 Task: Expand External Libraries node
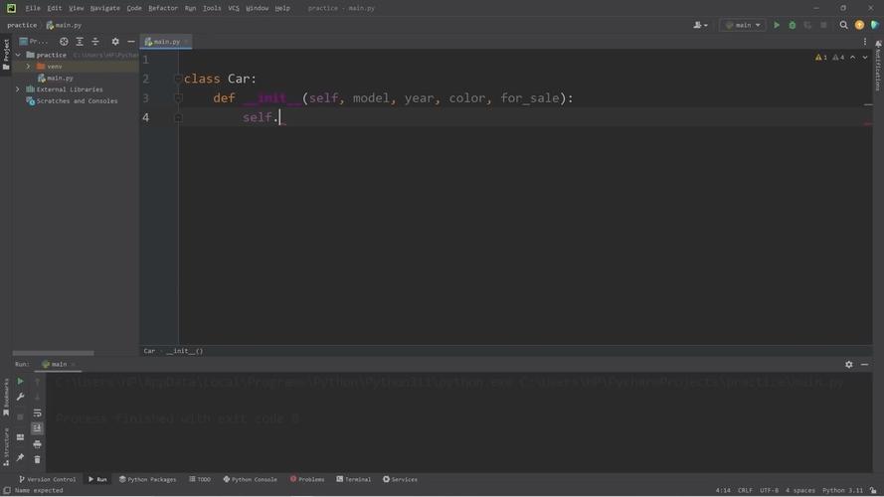[18, 89]
